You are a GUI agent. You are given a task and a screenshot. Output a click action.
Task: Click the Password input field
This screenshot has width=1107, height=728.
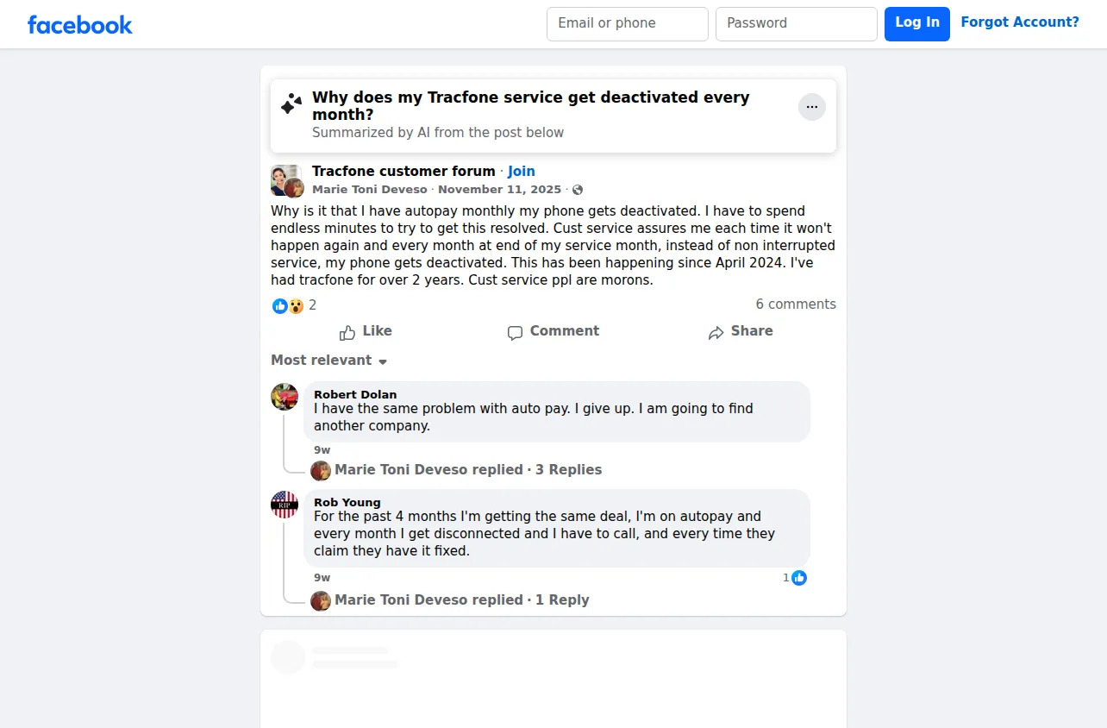(797, 24)
